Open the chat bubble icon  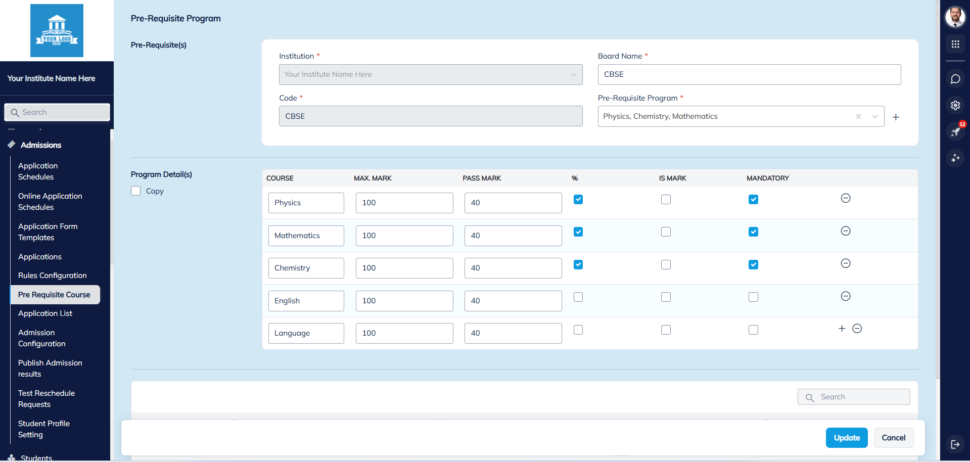click(955, 79)
